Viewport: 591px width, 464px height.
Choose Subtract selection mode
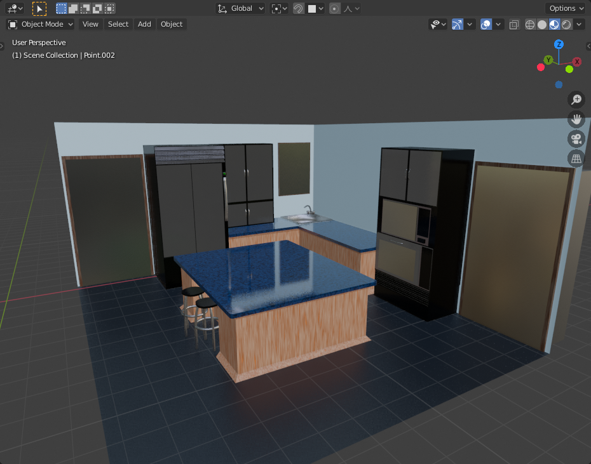(85, 8)
